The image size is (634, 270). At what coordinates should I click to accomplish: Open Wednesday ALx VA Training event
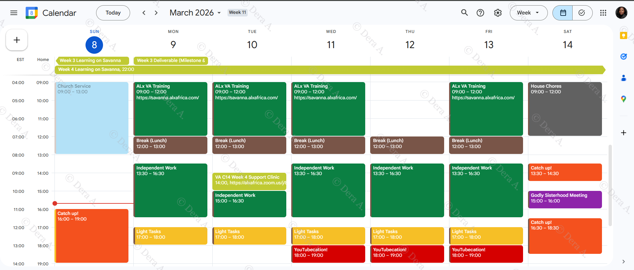point(328,109)
